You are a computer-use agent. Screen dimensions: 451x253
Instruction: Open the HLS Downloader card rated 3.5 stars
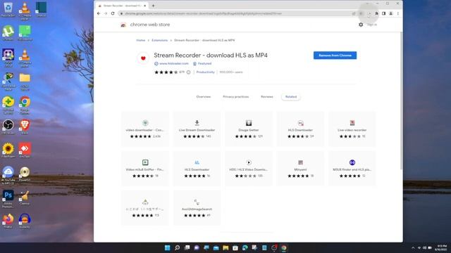coord(300,129)
